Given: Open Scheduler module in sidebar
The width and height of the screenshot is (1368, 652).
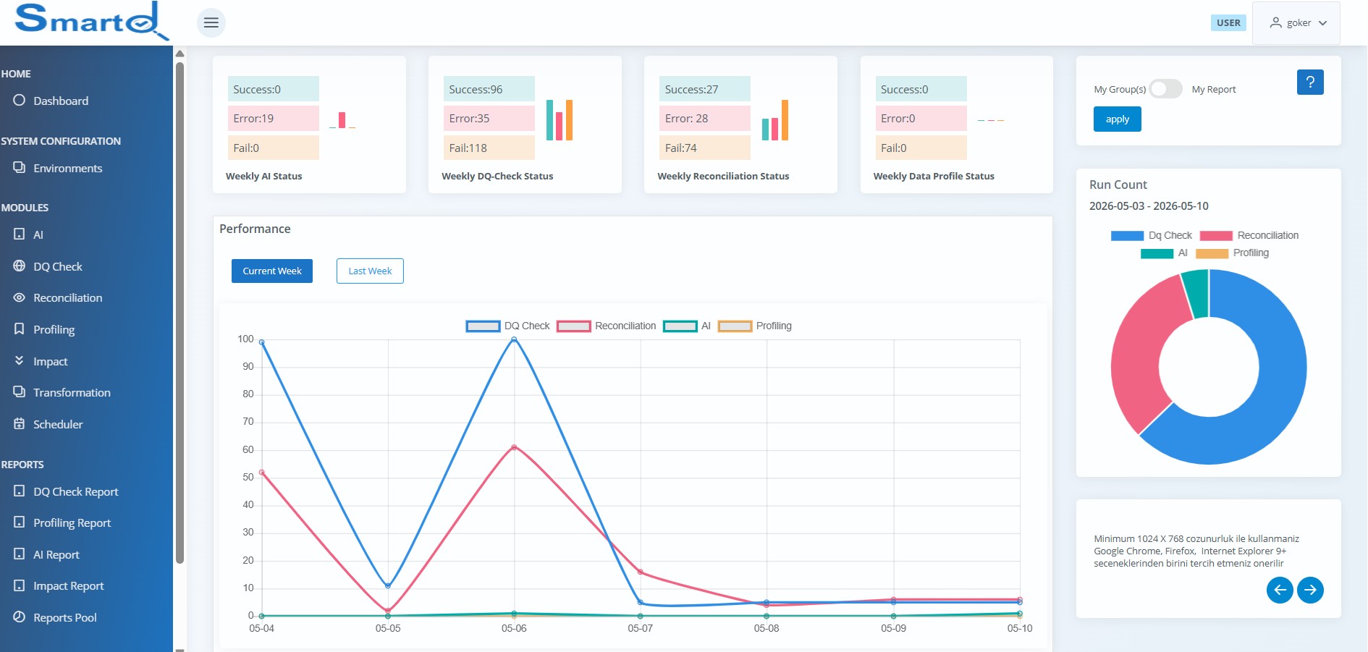Looking at the screenshot, I should pyautogui.click(x=58, y=424).
